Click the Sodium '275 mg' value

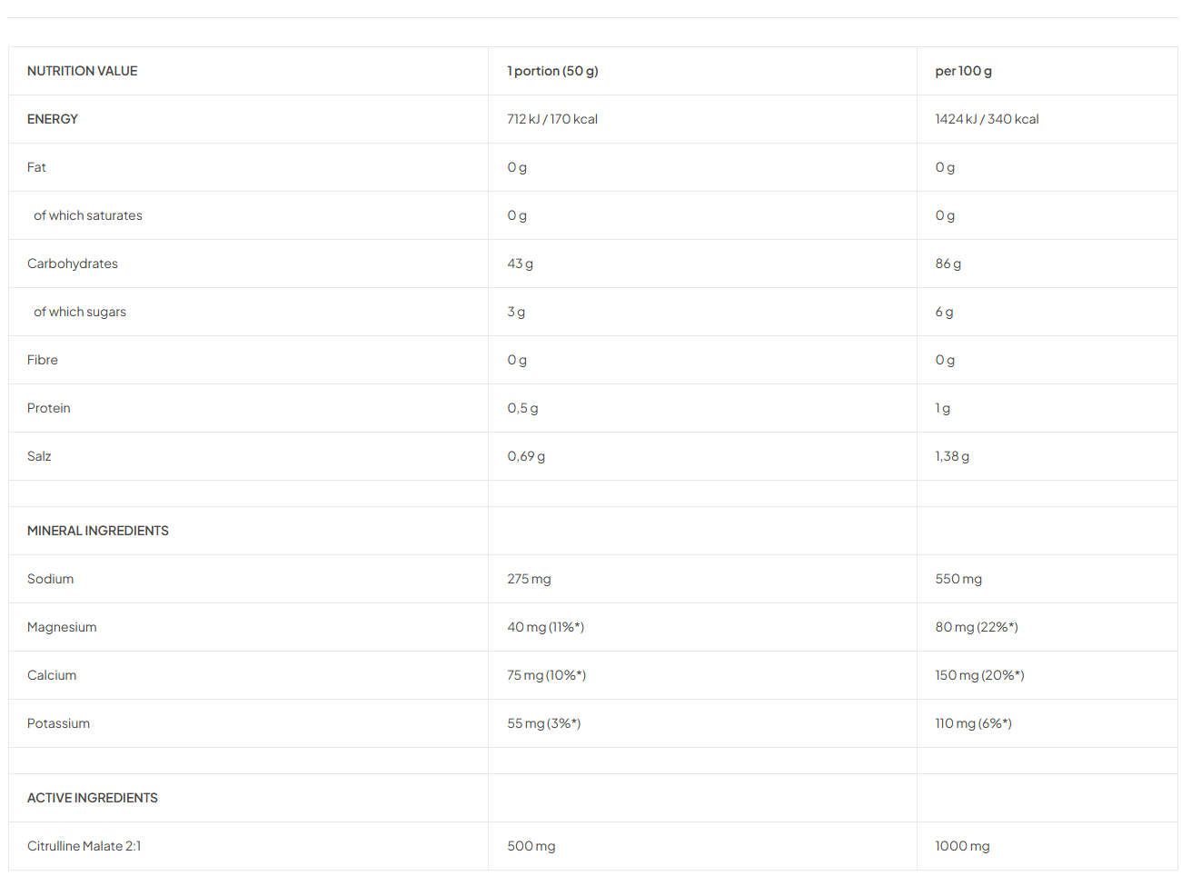(529, 579)
